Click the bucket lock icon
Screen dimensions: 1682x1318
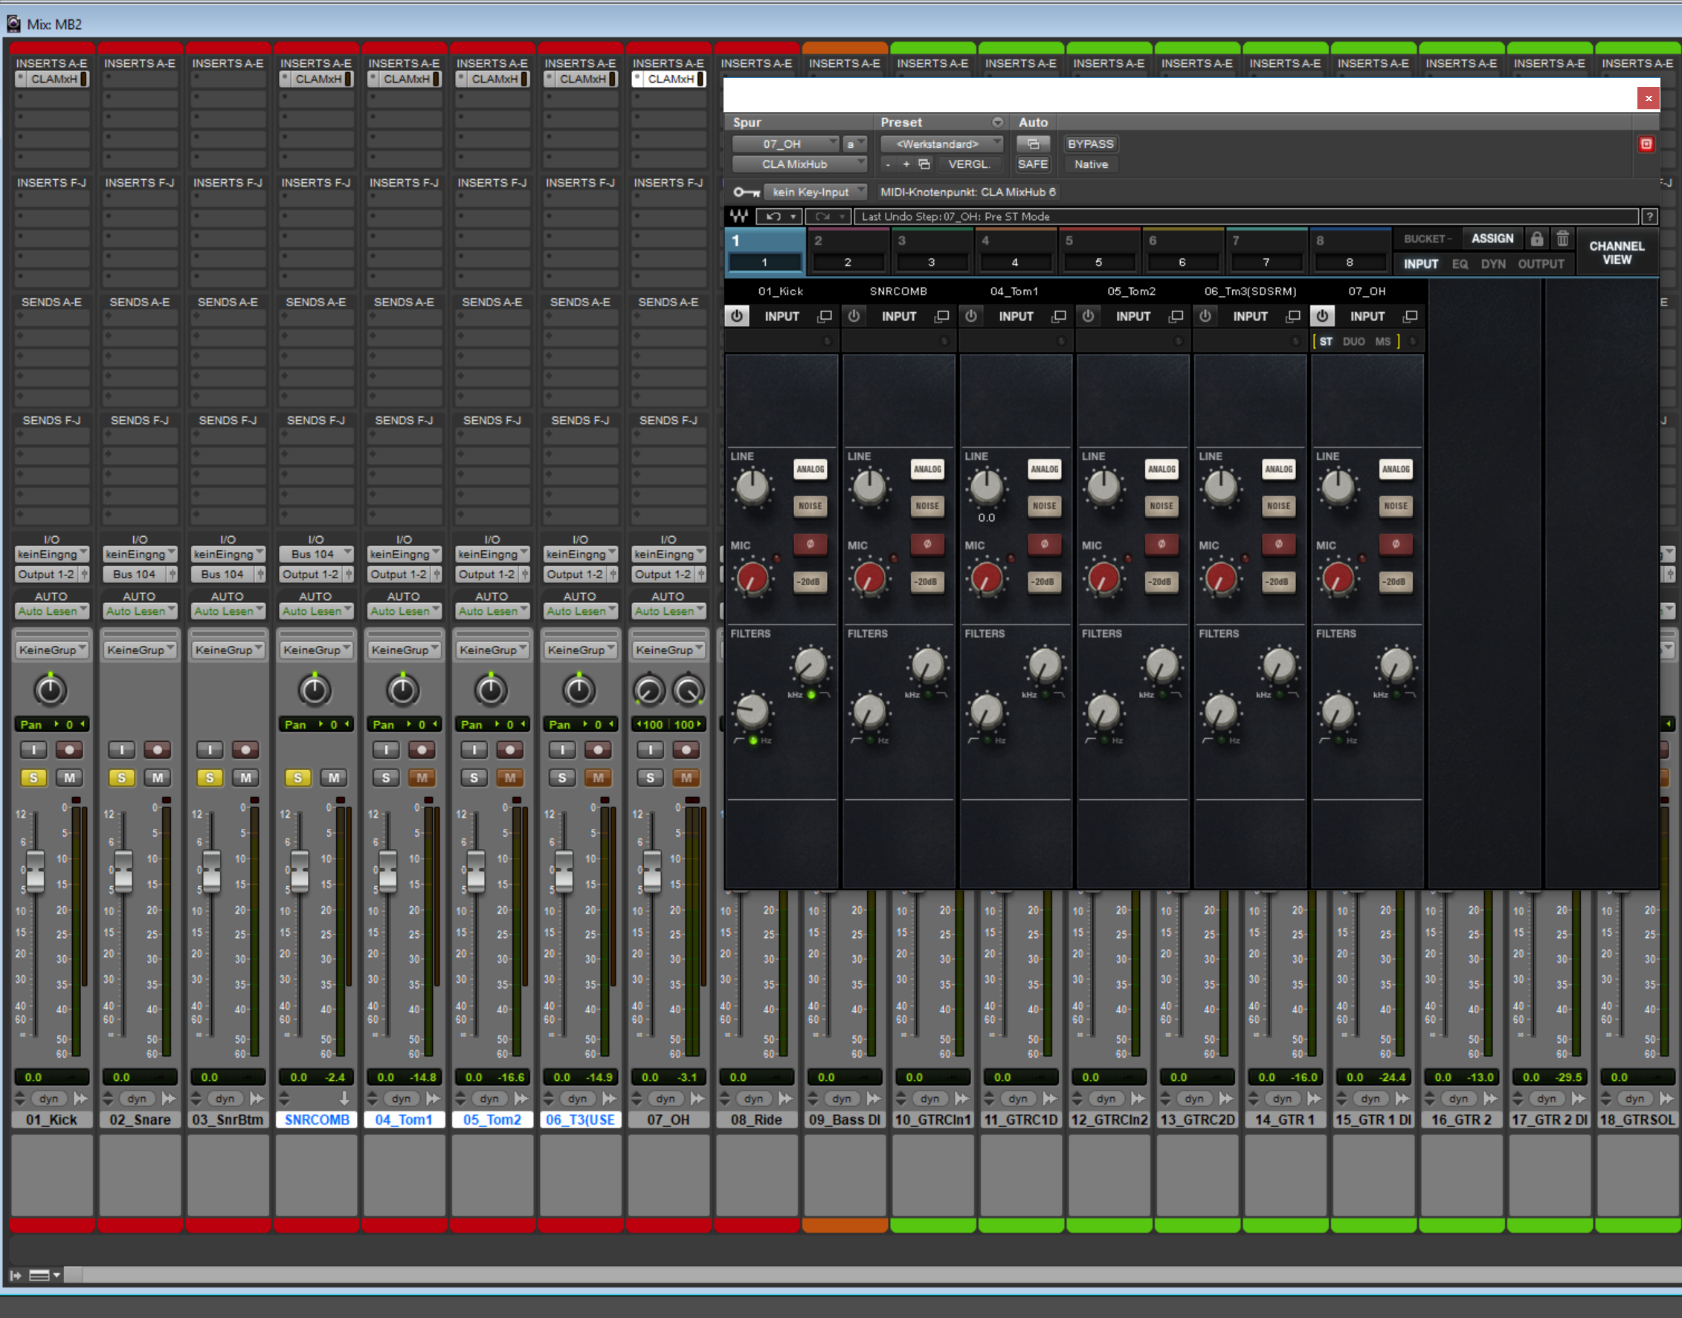[x=1536, y=239]
